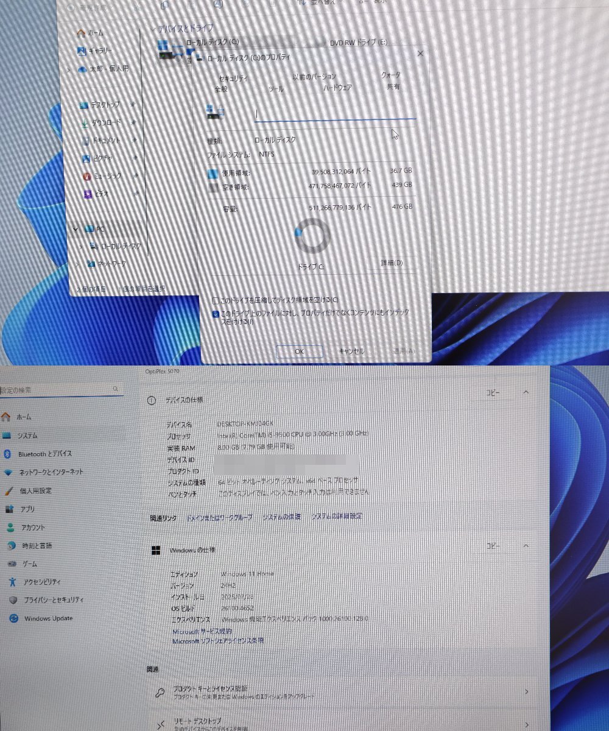
Task: Open Windows Update in Settings sidebar
Action: 41,618
